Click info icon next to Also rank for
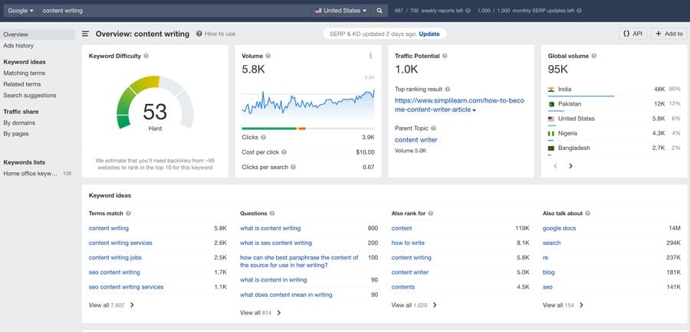690x332 pixels. [x=430, y=213]
